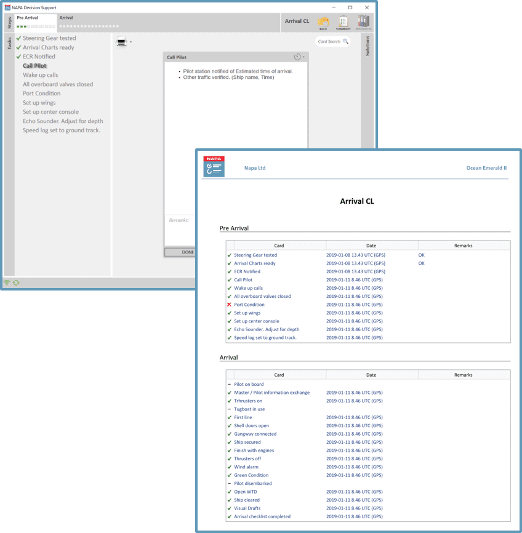Expand the Call Pilot card options arrow
This screenshot has width=522, height=533.
click(x=303, y=57)
